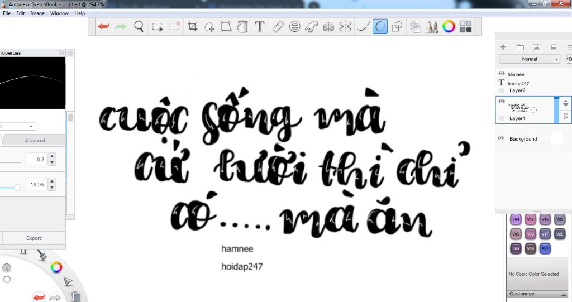Click the brush stroke preview in Properties

pyautogui.click(x=32, y=83)
